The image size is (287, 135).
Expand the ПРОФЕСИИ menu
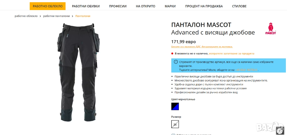(x=118, y=6)
